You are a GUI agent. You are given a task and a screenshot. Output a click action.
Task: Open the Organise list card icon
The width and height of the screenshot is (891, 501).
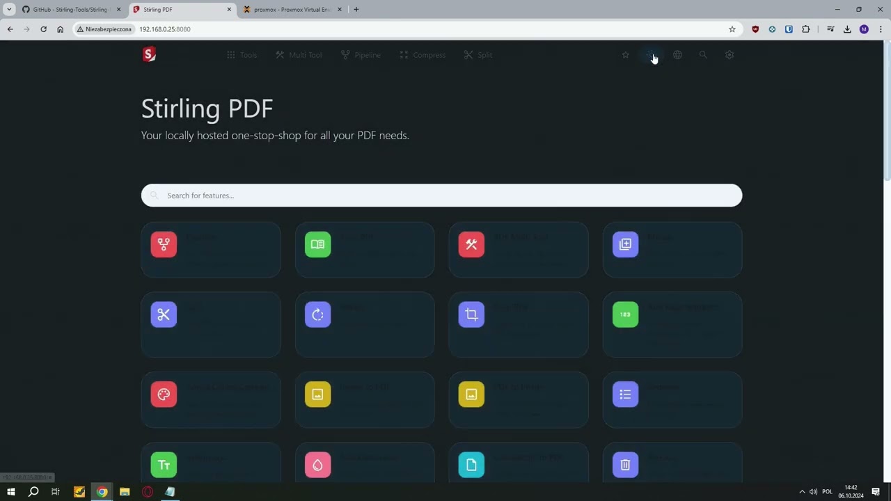pos(625,395)
